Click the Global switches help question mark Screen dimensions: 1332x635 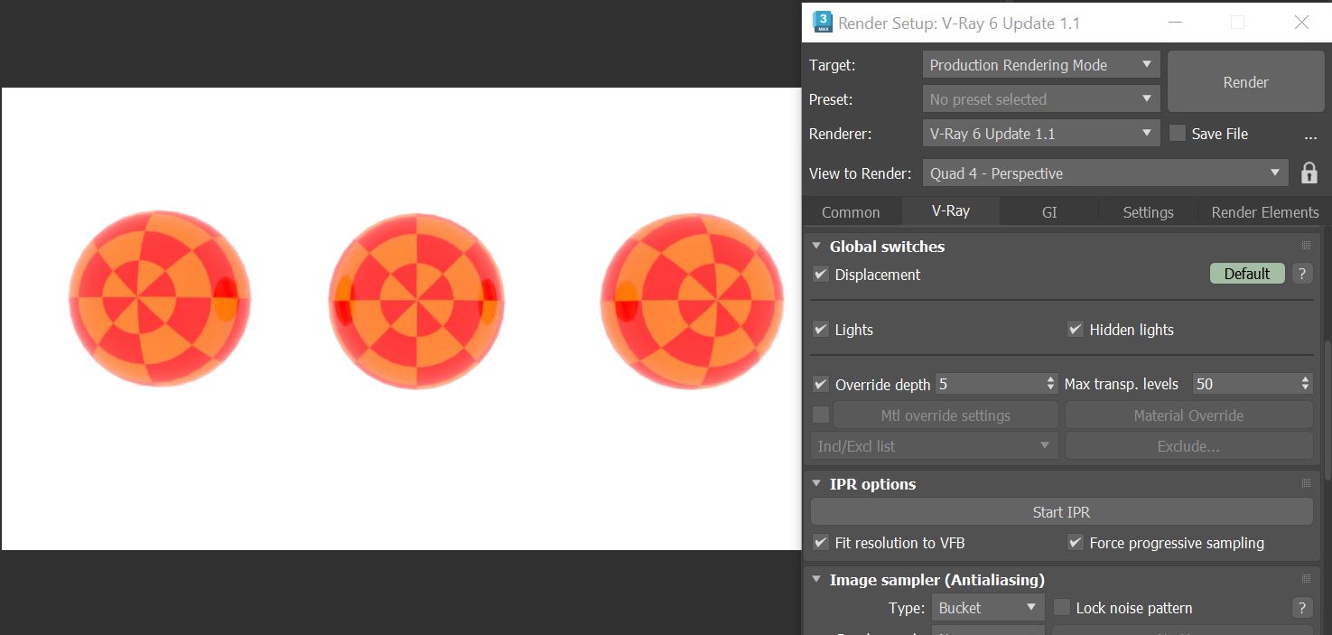[1301, 274]
